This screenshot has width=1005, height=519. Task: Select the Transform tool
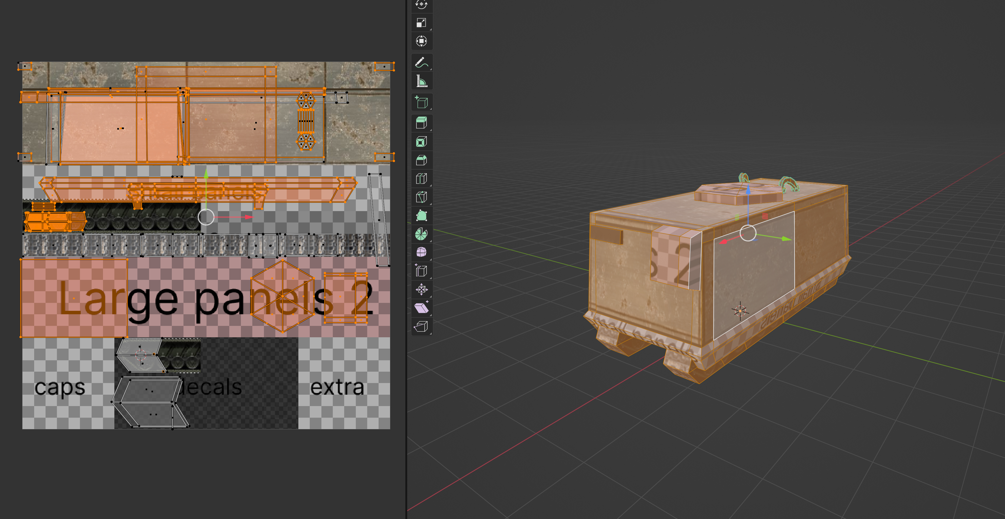coord(421,41)
